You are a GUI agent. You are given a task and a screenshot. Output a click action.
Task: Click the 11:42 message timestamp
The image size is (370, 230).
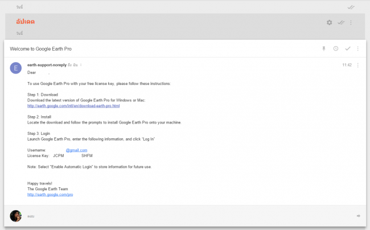(347, 65)
